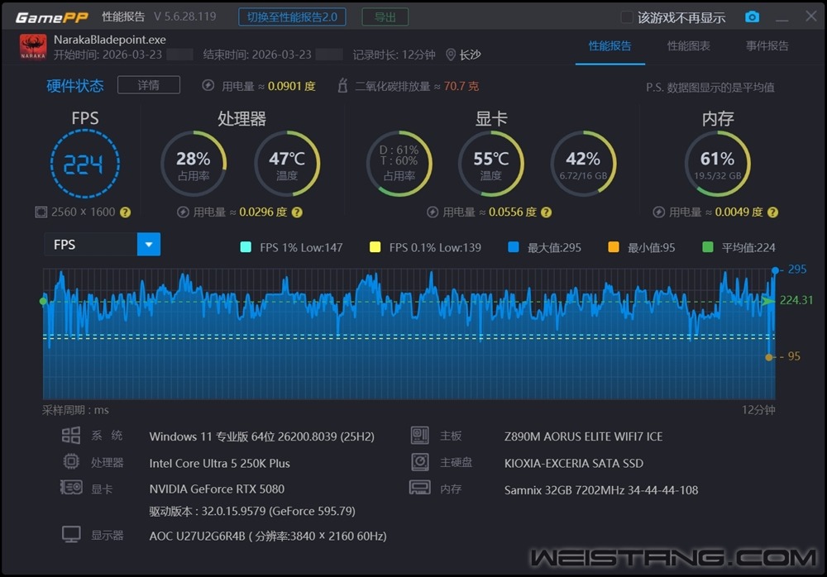Viewport: 827px width, 577px height.
Task: Click help icon beside GPU power 0.0556 度
Action: coord(546,212)
